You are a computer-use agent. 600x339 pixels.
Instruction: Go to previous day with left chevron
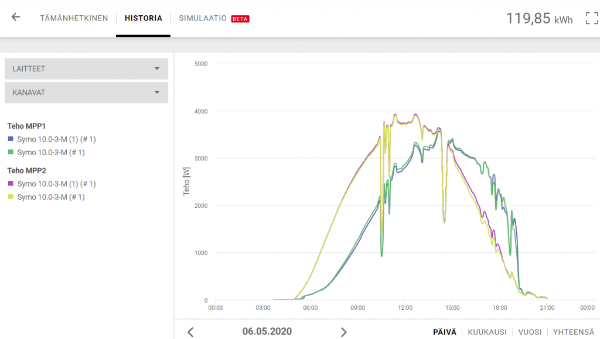[x=190, y=332]
